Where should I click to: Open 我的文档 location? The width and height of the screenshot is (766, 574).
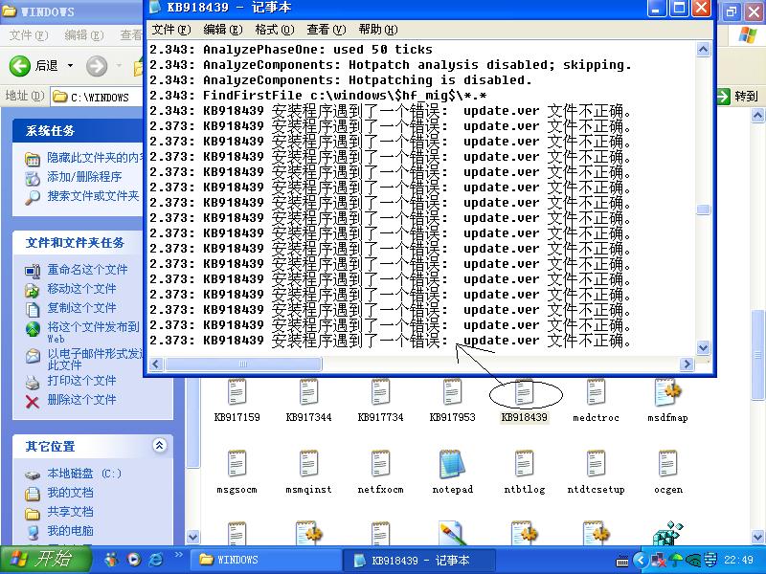pos(70,493)
